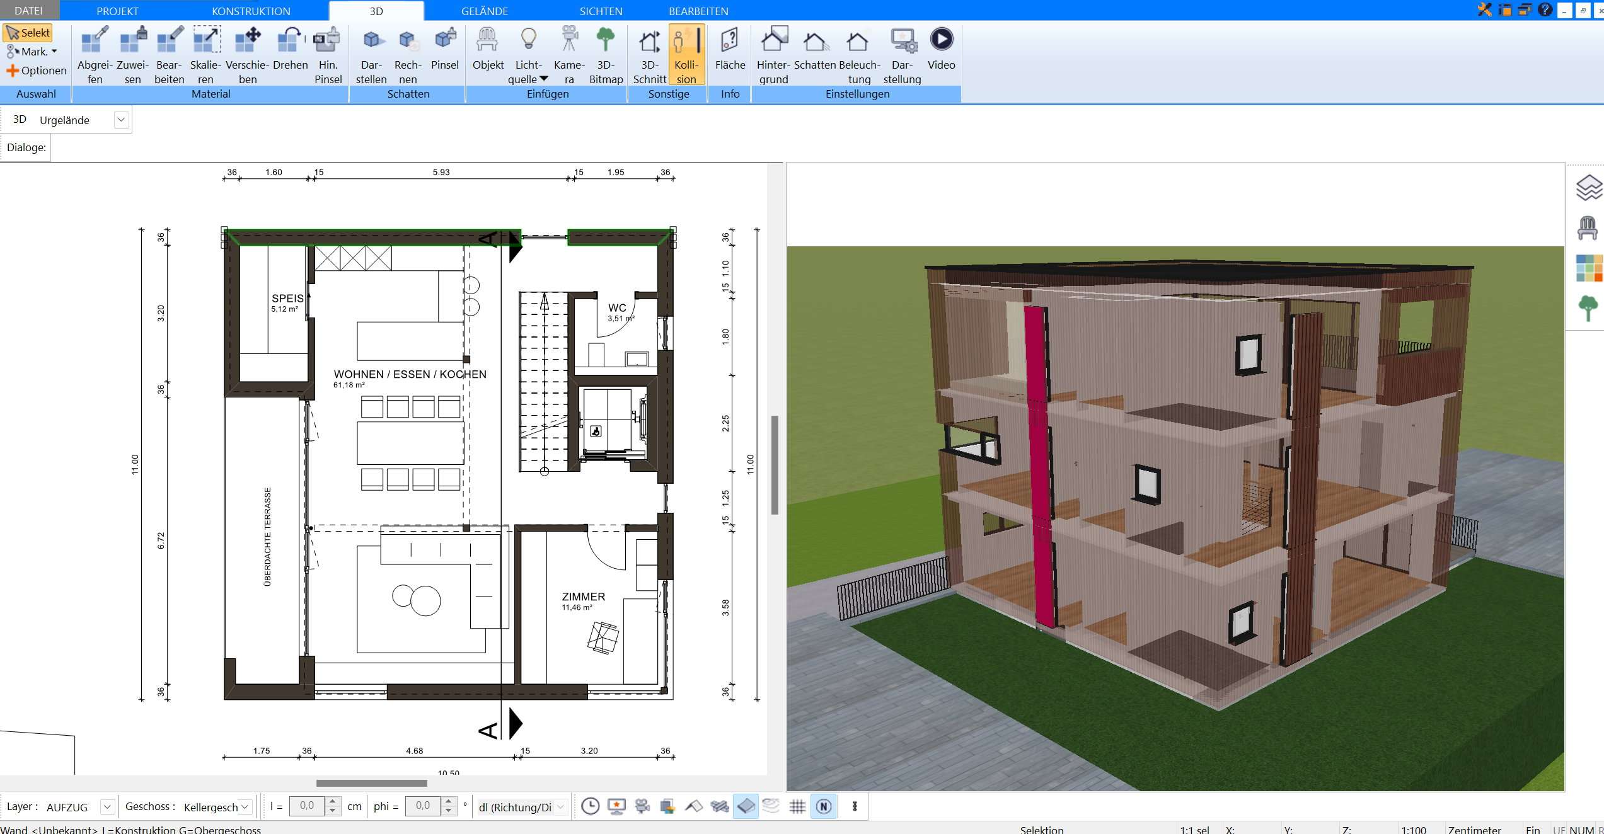Toggle the grid display icon on
Viewport: 1604px width, 834px height.
(x=798, y=806)
